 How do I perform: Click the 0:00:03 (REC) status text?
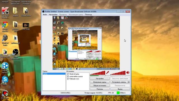[65, 93]
